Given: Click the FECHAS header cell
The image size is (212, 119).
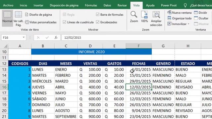Looking at the screenshot, I should [139, 63].
